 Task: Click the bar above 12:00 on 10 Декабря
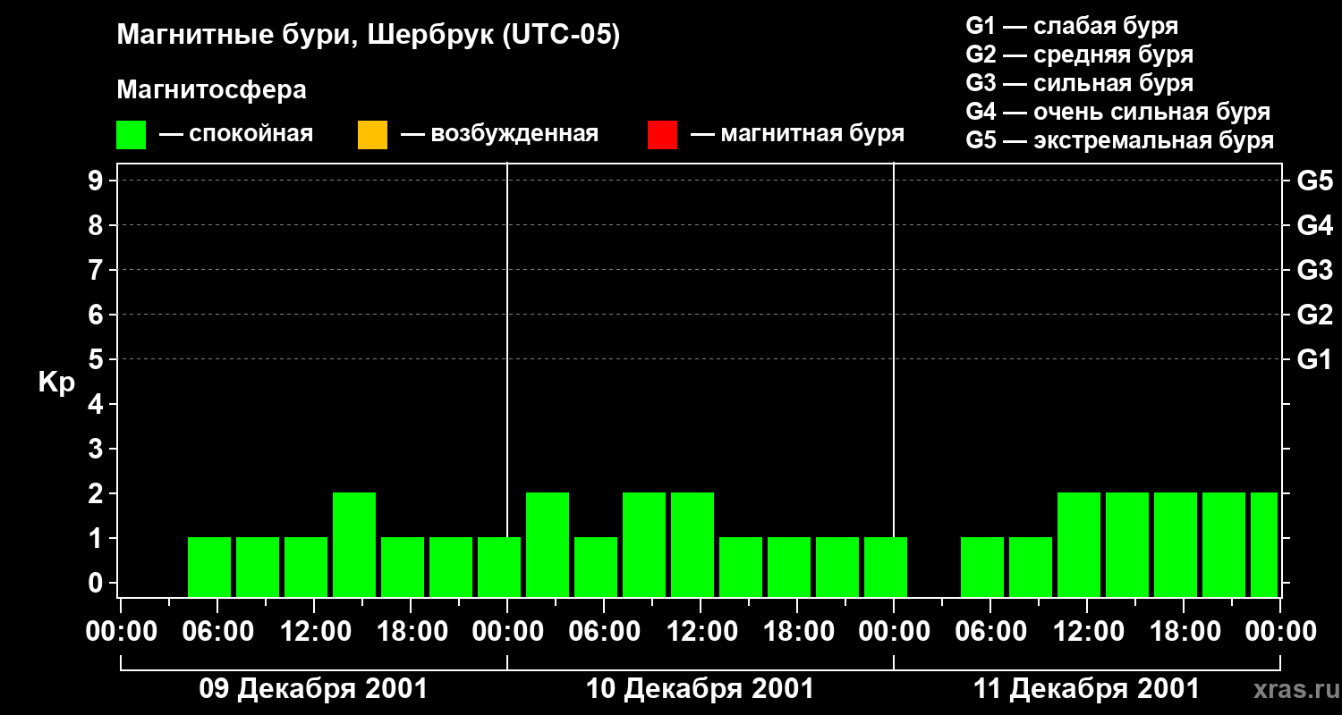(x=692, y=544)
